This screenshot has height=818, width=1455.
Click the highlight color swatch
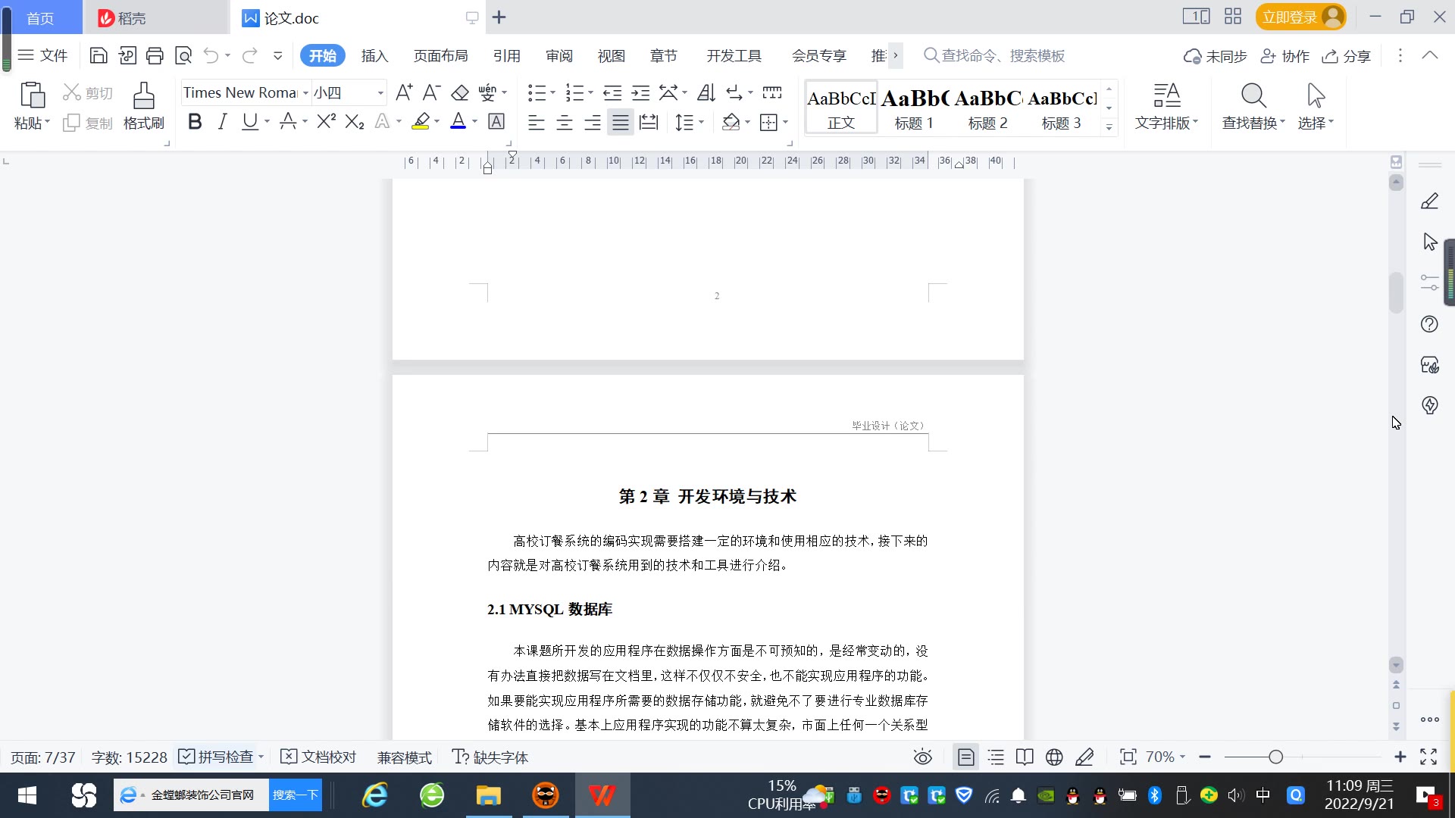pos(421,121)
